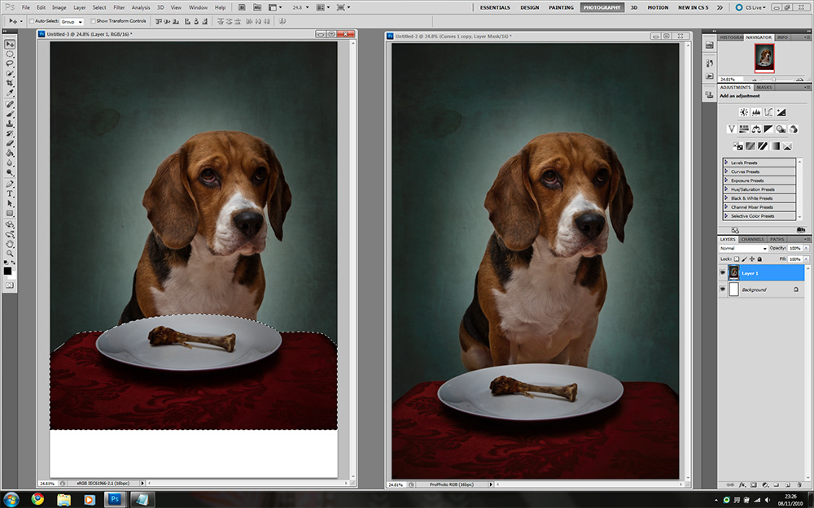The width and height of the screenshot is (814, 508).
Task: Click the foreground color swatch
Action: [7, 270]
